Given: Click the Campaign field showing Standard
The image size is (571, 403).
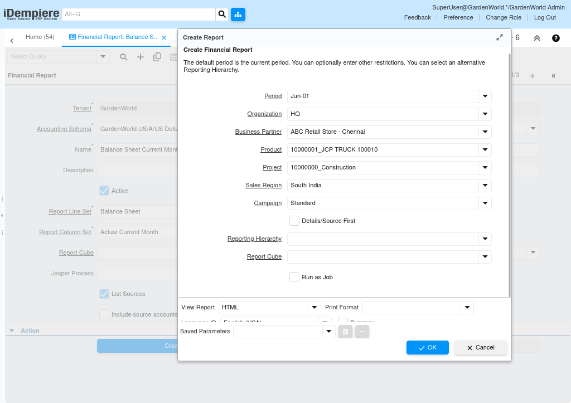Looking at the screenshot, I should click(x=383, y=203).
